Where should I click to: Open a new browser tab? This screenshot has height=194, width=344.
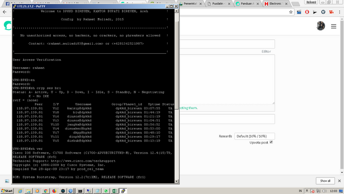[x=296, y=4]
